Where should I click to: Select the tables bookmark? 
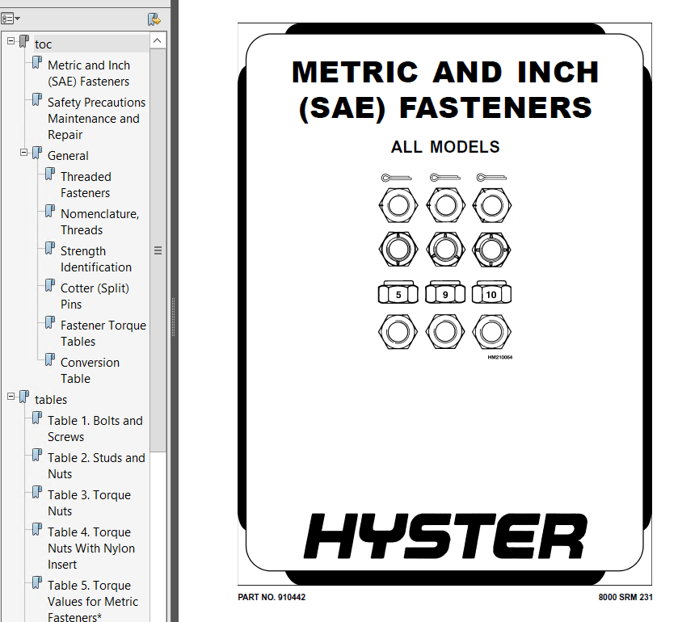tap(51, 399)
